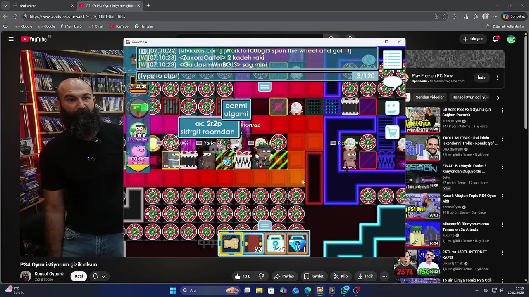Screen dimensions: 529x297
Task: Switch to the Yeni sekme browser tab
Action: pyautogui.click(x=41, y=6)
